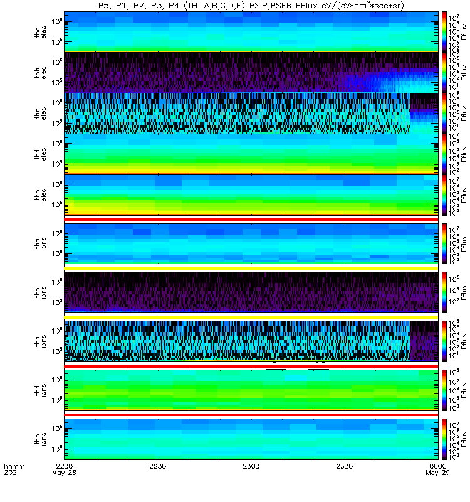The height and width of the screenshot is (502, 470).
Task: Select the 'the ions' panel label
Action: [41, 439]
